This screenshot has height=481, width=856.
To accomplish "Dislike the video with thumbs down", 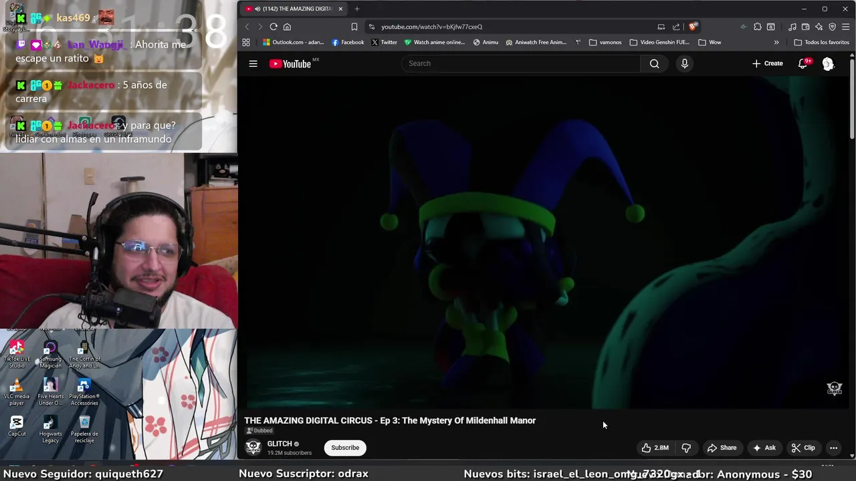I will 686,448.
